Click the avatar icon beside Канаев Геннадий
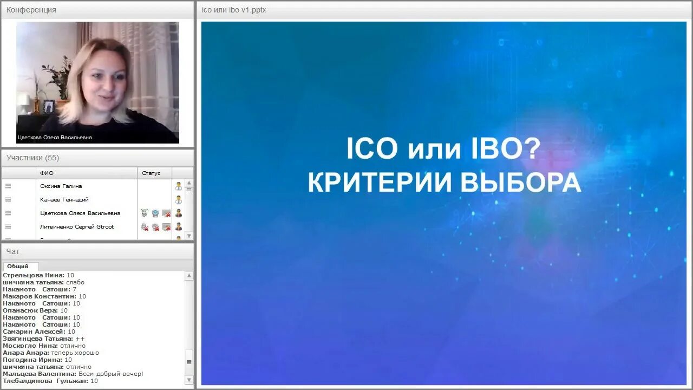Image resolution: width=693 pixels, height=390 pixels. [x=179, y=199]
